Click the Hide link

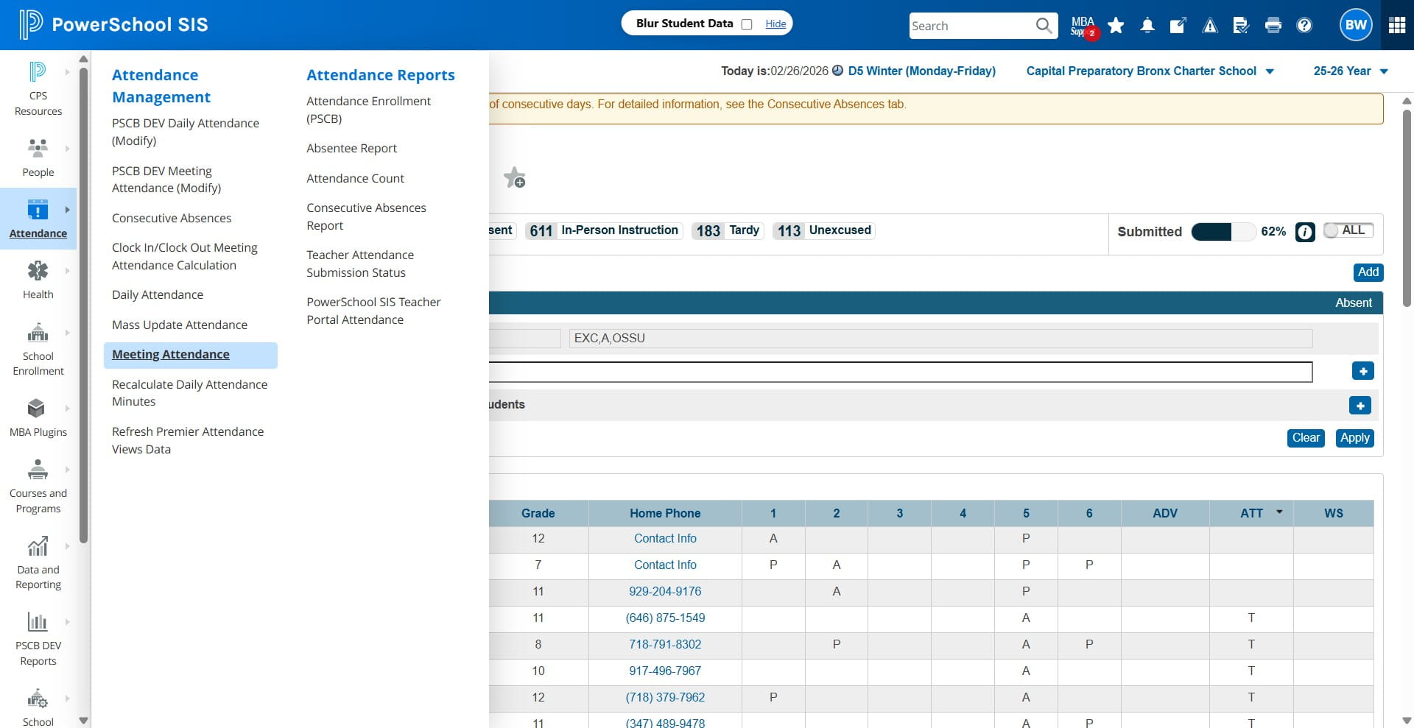click(775, 24)
